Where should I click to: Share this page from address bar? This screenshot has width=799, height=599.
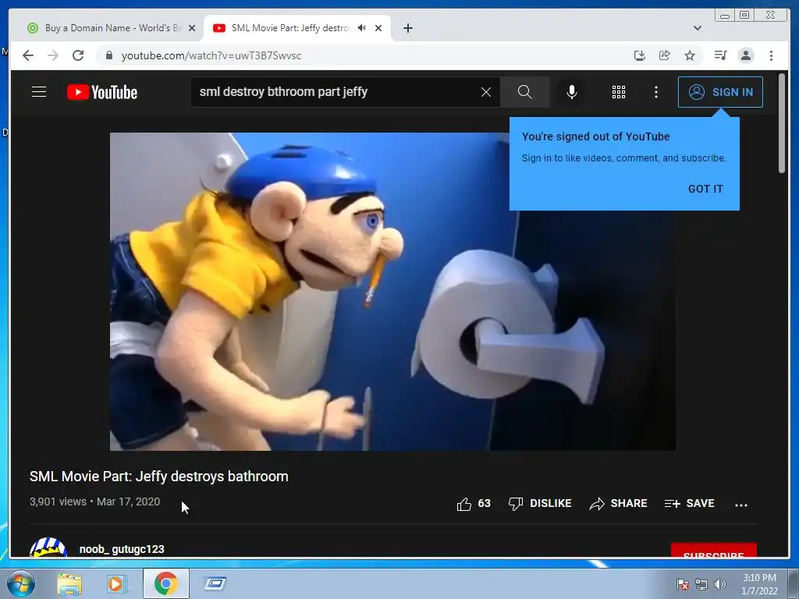click(665, 55)
